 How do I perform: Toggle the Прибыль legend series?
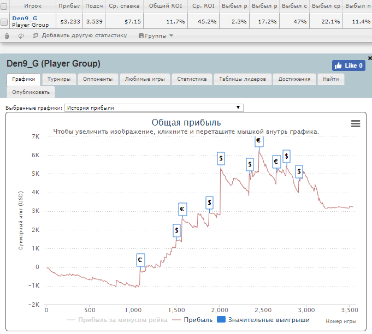pyautogui.click(x=192, y=320)
